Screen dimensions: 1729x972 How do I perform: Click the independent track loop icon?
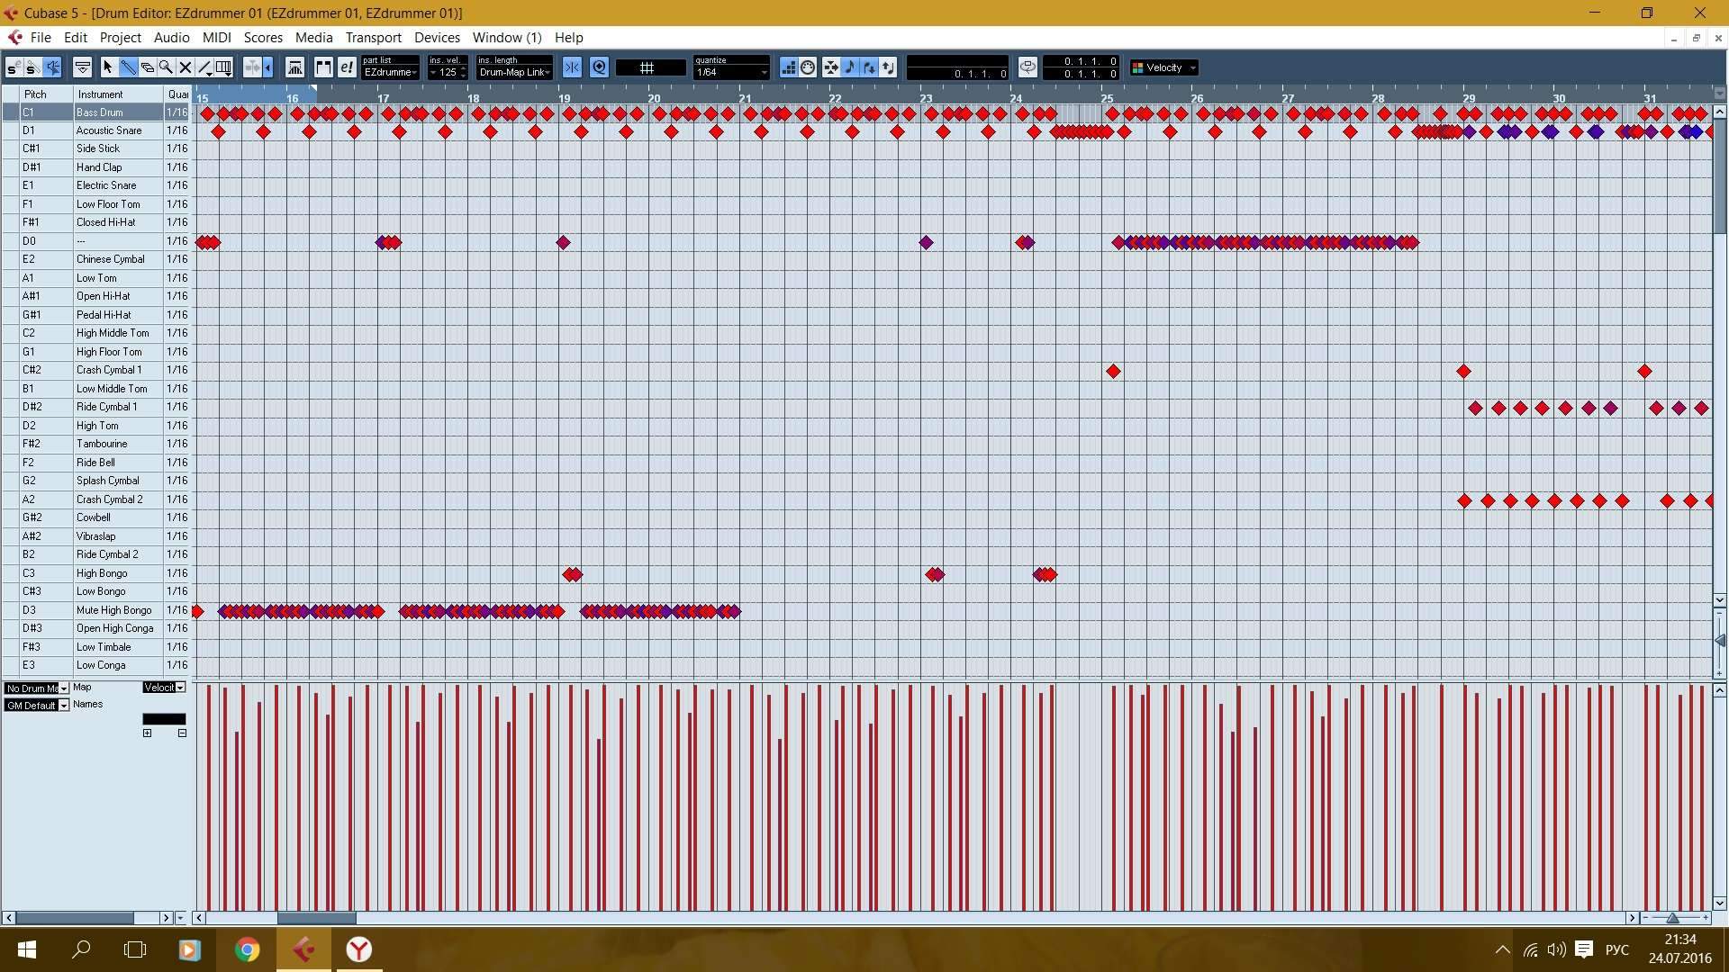coord(1027,67)
